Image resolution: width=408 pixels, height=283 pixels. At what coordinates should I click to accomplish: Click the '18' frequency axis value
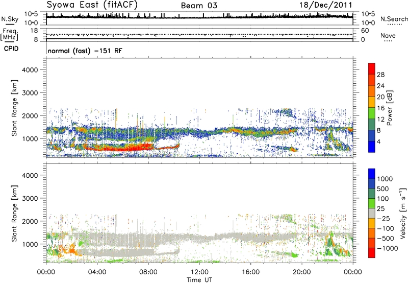point(34,31)
